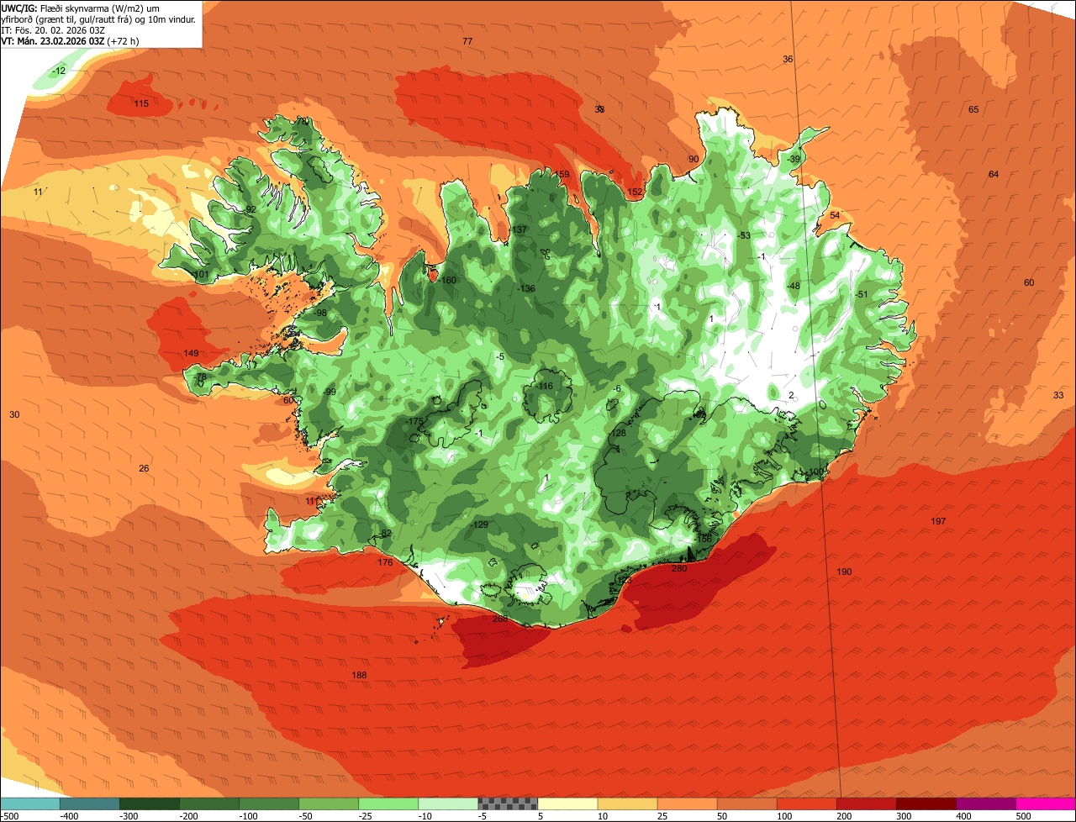Viewport: 1076px width, 822px height.
Task: Select the value -136 on the map
Action: [x=526, y=289]
